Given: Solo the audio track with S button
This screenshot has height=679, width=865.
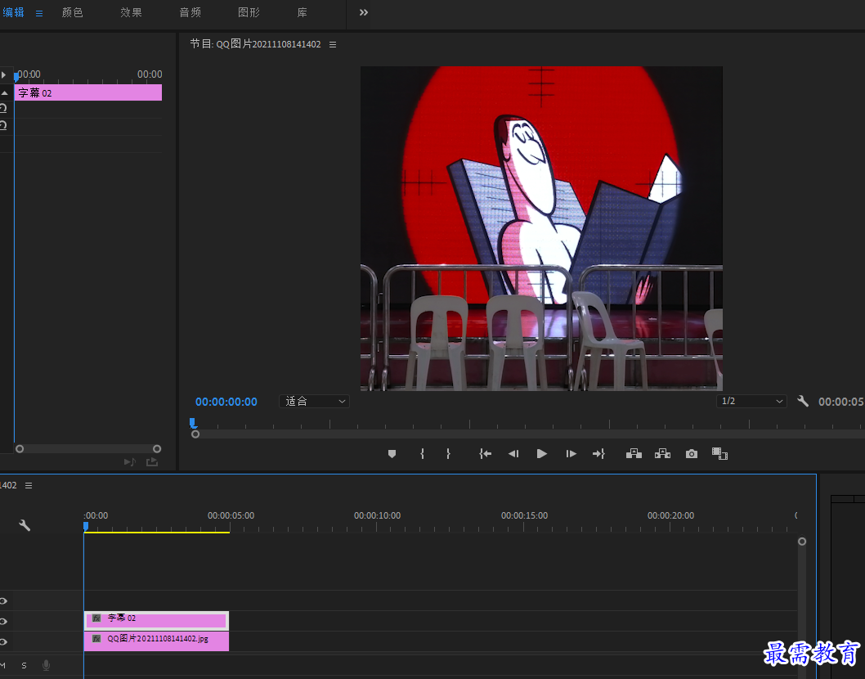Looking at the screenshot, I should (24, 666).
